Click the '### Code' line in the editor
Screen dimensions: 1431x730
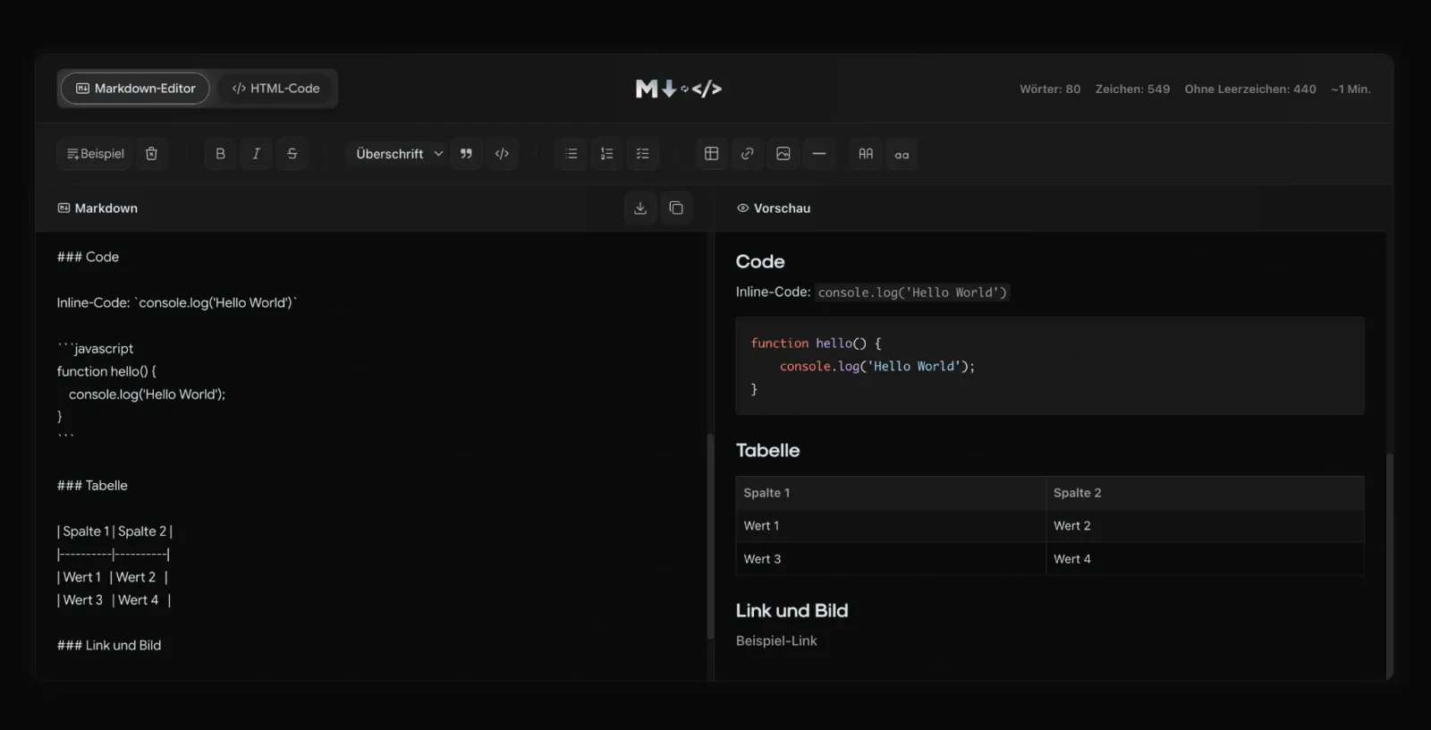pyautogui.click(x=88, y=257)
